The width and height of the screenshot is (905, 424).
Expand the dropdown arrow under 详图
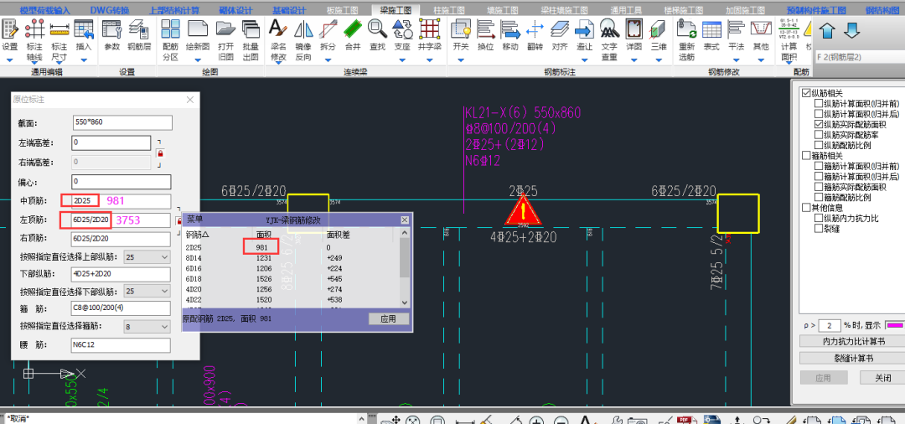(x=633, y=59)
